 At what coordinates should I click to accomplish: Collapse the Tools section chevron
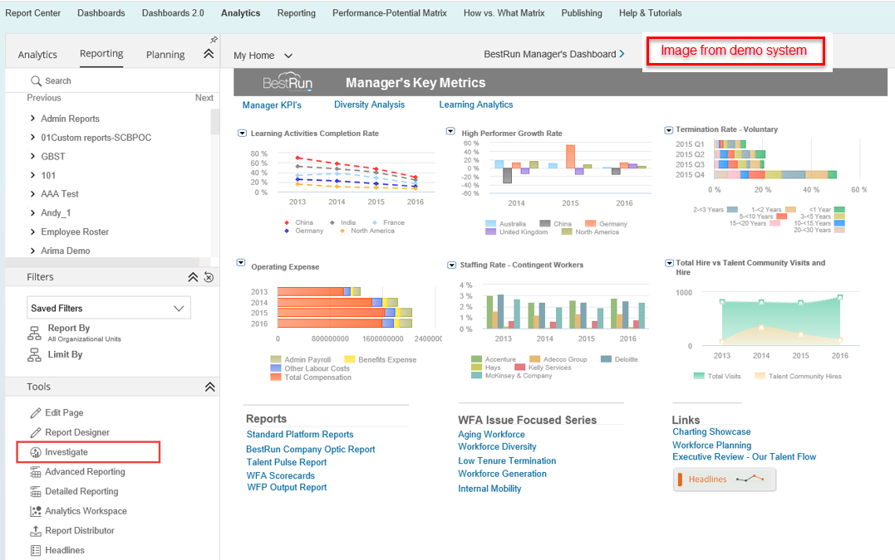[x=209, y=387]
